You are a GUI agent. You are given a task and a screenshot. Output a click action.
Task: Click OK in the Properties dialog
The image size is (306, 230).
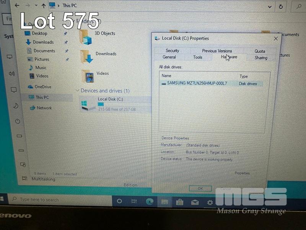tap(200, 189)
